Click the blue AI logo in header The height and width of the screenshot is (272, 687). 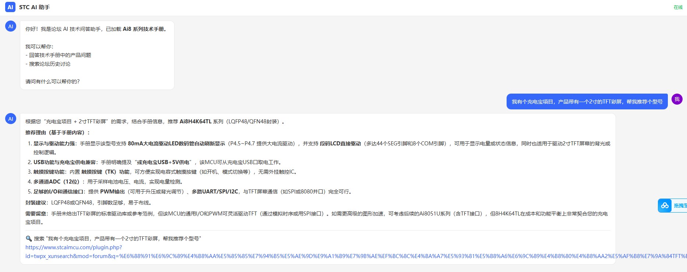pyautogui.click(x=10, y=7)
